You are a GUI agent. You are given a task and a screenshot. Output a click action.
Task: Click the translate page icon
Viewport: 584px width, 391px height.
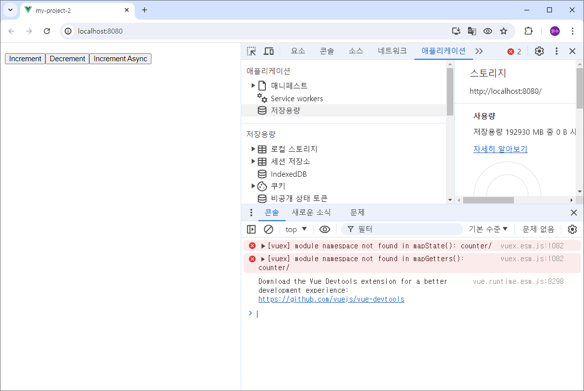[472, 31]
